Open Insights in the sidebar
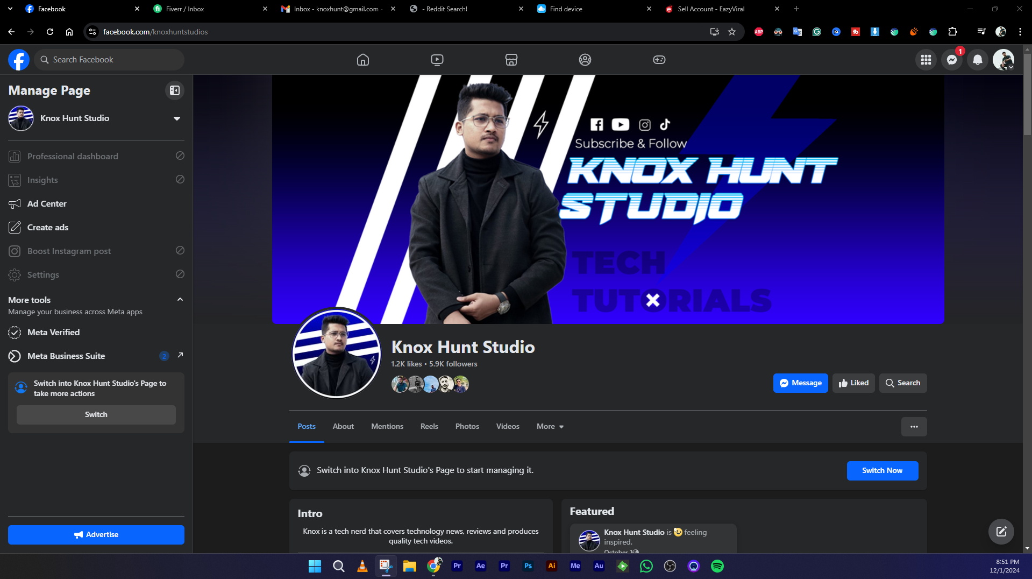The image size is (1032, 579). coord(96,180)
